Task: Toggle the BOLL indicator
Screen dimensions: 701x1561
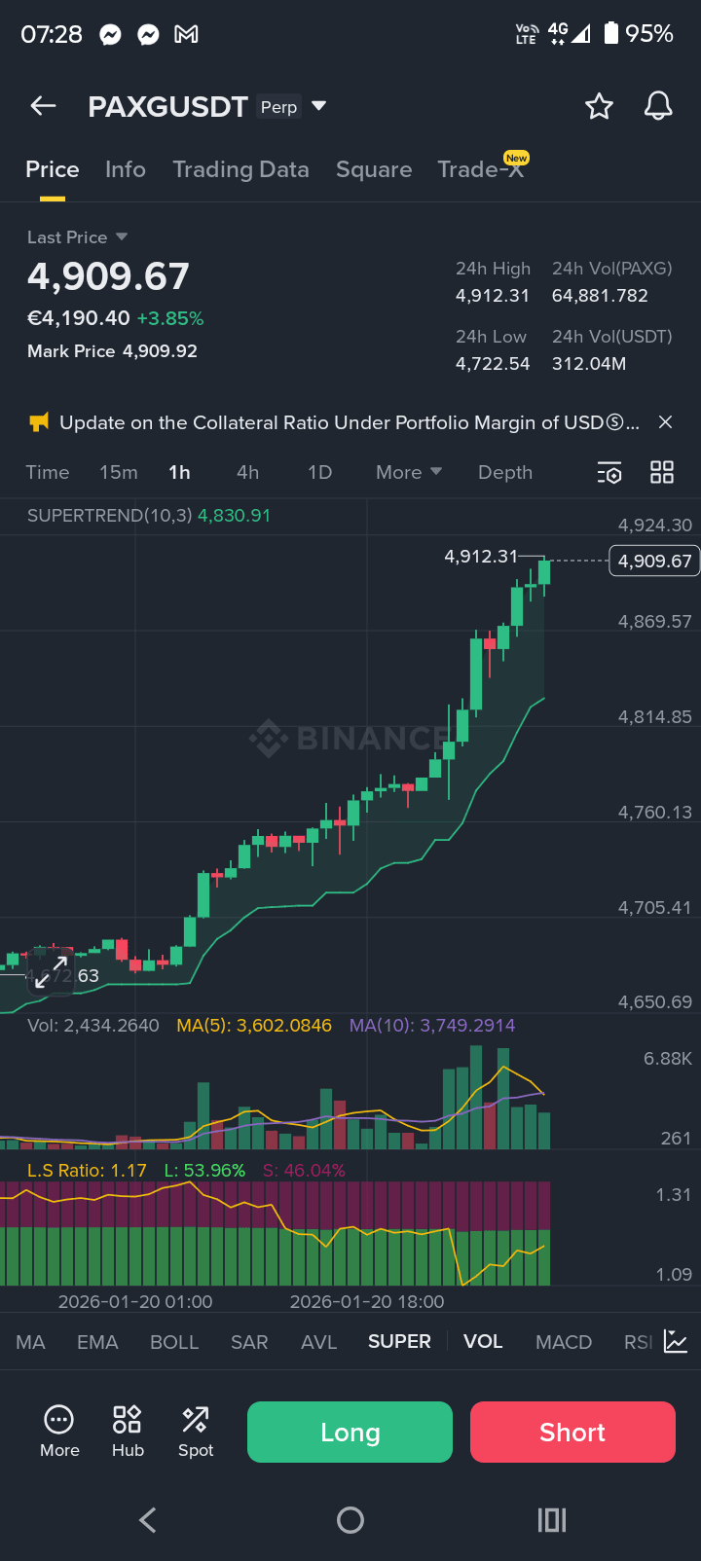Action: click(x=174, y=1342)
